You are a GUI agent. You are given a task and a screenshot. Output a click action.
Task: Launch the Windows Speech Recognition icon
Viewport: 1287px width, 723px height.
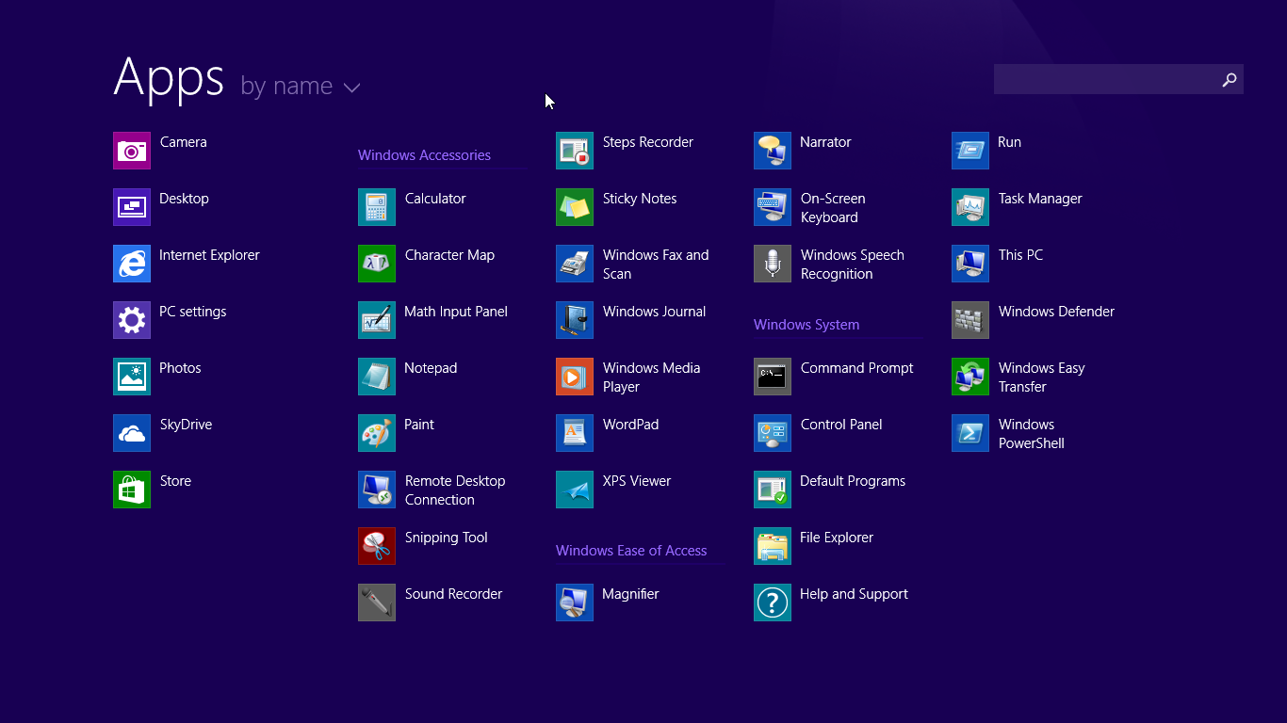tap(773, 264)
